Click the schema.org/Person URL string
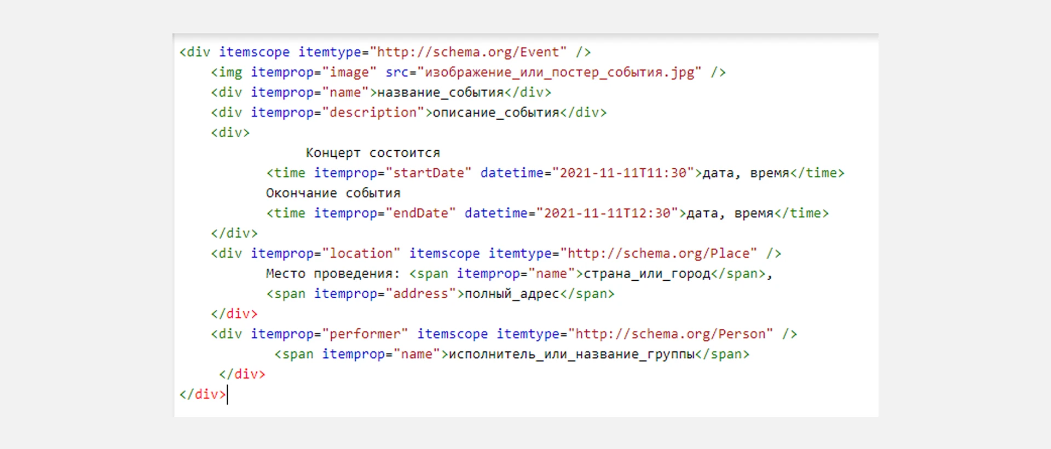 (671, 334)
